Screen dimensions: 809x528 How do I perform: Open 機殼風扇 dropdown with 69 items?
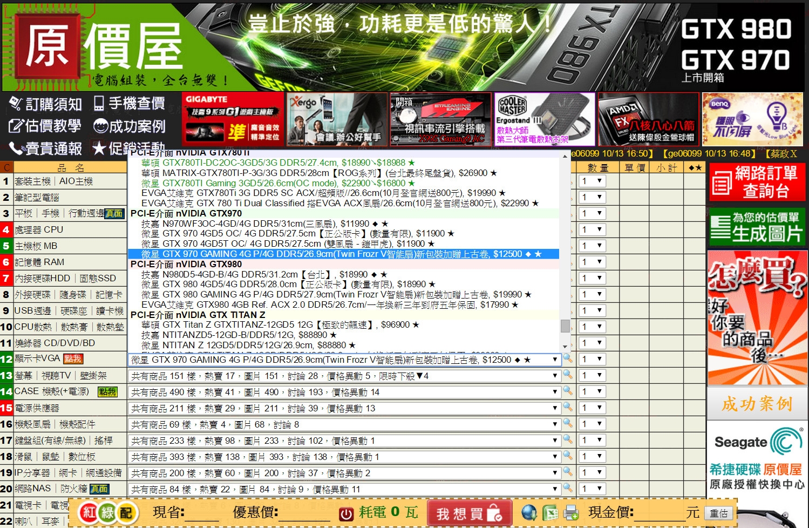pyautogui.click(x=344, y=424)
